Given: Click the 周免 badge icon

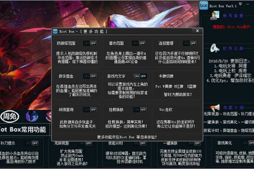Looking at the screenshot, I should pyautogui.click(x=10, y=116).
